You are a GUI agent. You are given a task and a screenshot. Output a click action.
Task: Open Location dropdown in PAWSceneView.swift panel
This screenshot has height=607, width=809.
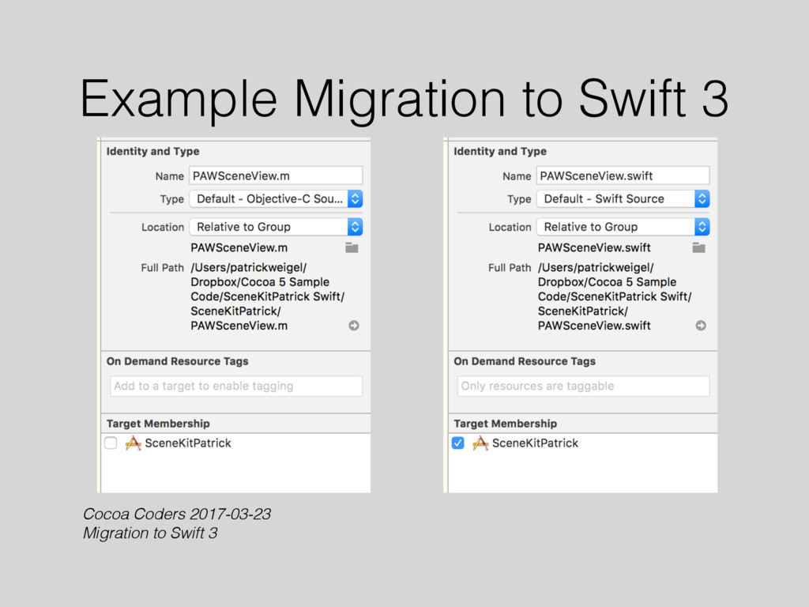[623, 227]
